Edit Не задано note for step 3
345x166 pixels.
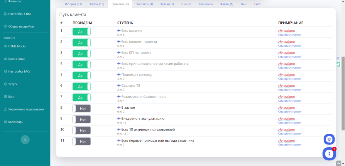coord(286,53)
